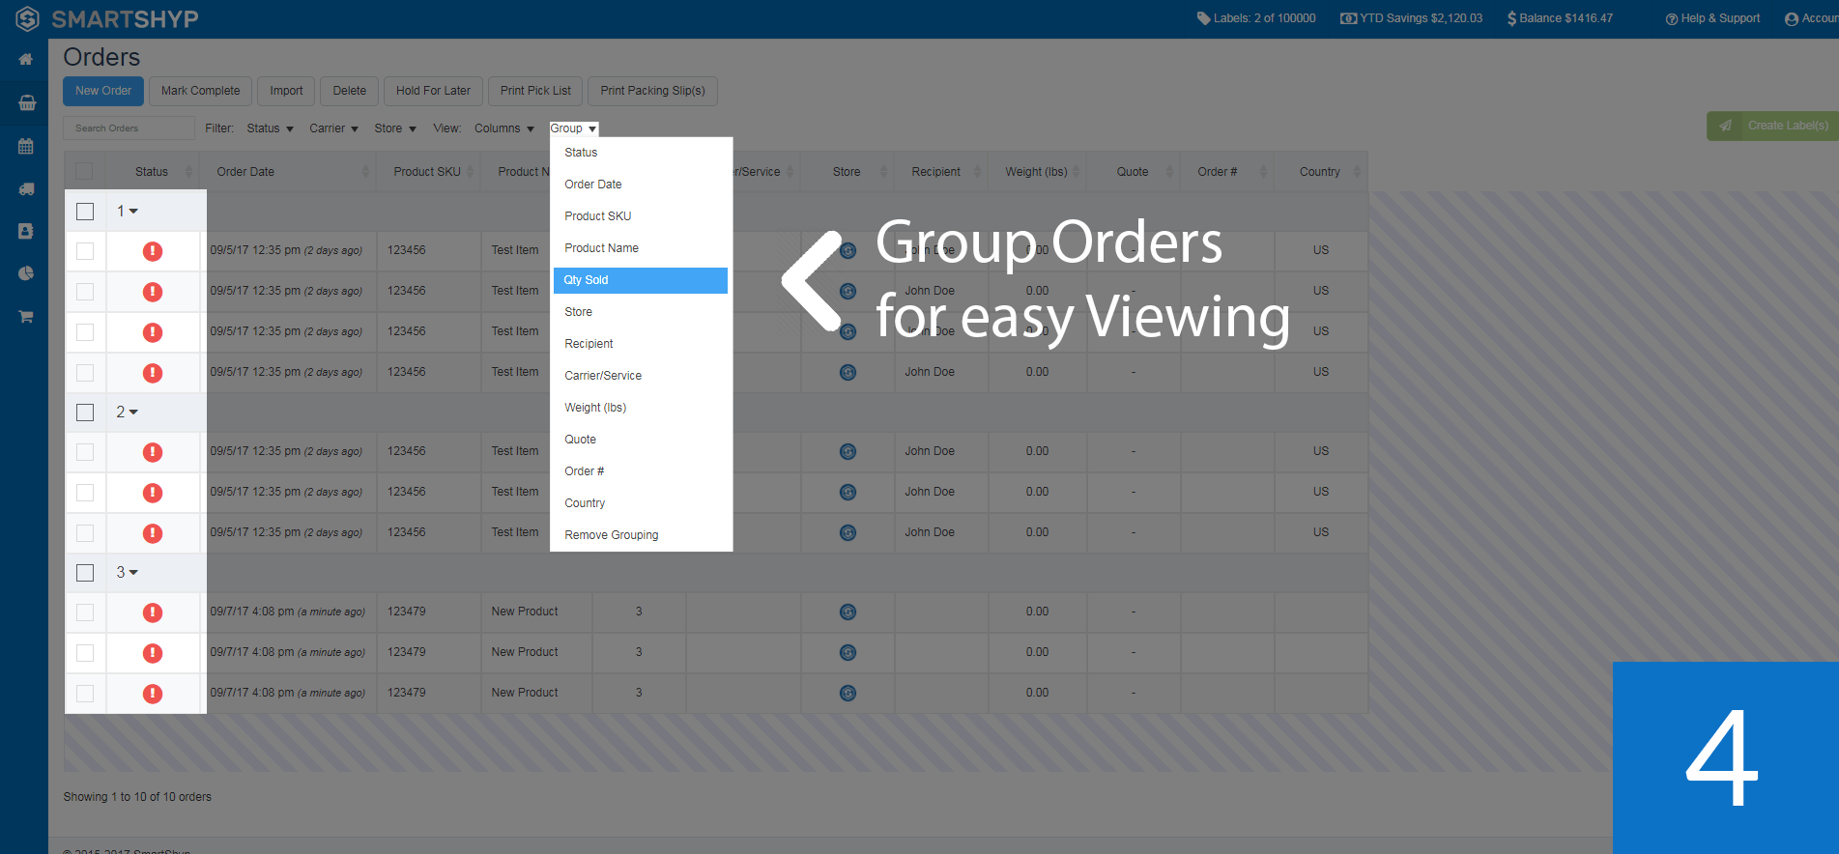The height and width of the screenshot is (854, 1839).
Task: Click the Delete button
Action: point(350,91)
